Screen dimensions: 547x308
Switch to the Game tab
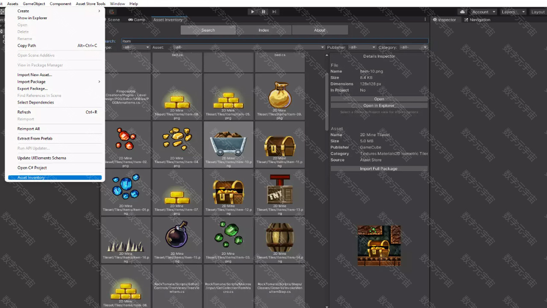[x=137, y=20]
